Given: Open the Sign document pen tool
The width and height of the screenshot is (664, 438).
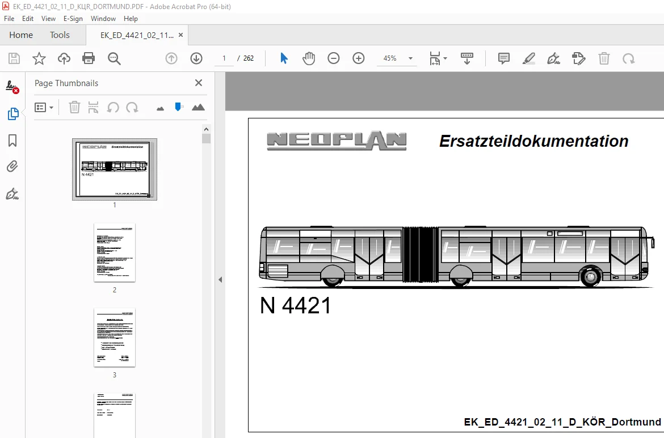Looking at the screenshot, I should 553,58.
